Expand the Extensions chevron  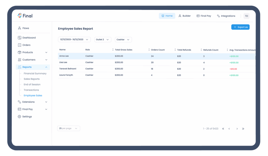click(x=46, y=102)
